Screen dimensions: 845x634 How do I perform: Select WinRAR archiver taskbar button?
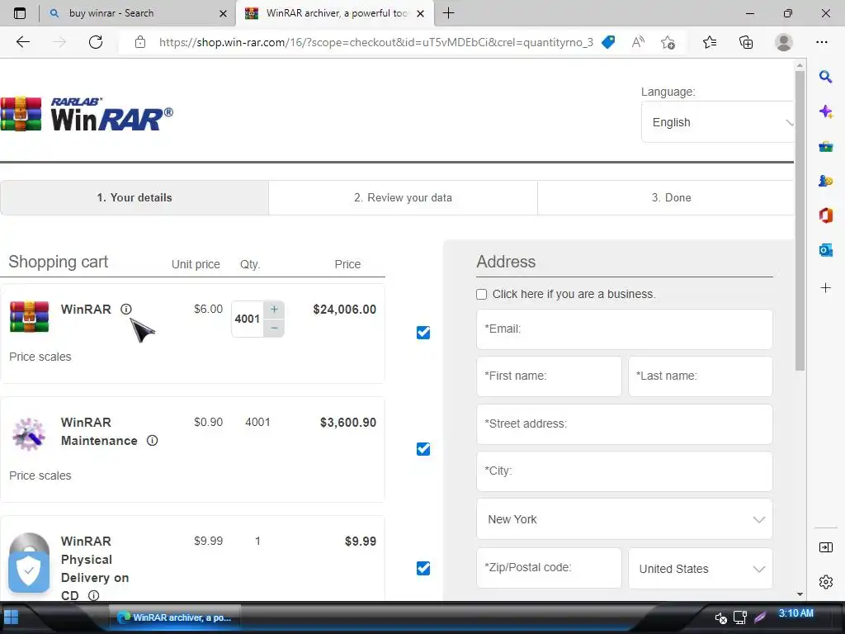click(x=175, y=617)
